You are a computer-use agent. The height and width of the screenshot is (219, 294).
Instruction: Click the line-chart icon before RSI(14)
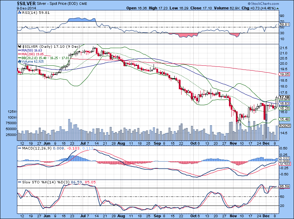pos(20,12)
